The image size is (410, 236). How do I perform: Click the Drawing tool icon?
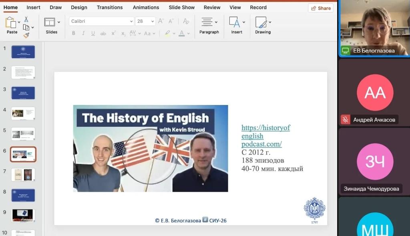(x=261, y=22)
